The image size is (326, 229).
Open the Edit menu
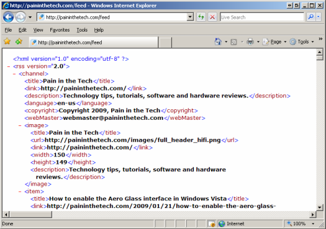[x=22, y=30]
